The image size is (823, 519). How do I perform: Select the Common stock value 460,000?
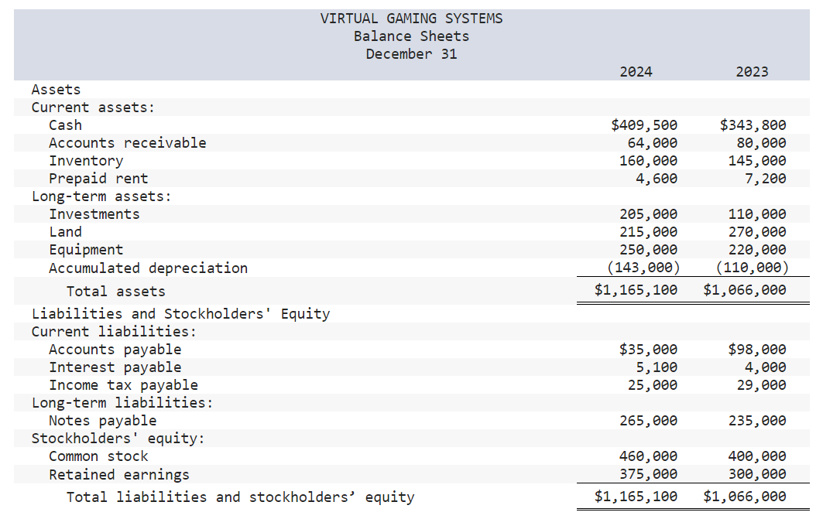(650, 456)
